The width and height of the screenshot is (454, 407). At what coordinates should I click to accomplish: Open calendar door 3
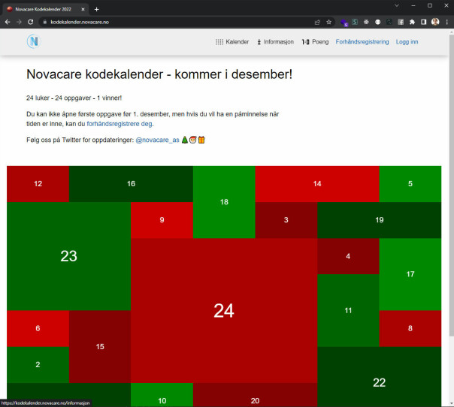[x=286, y=220]
